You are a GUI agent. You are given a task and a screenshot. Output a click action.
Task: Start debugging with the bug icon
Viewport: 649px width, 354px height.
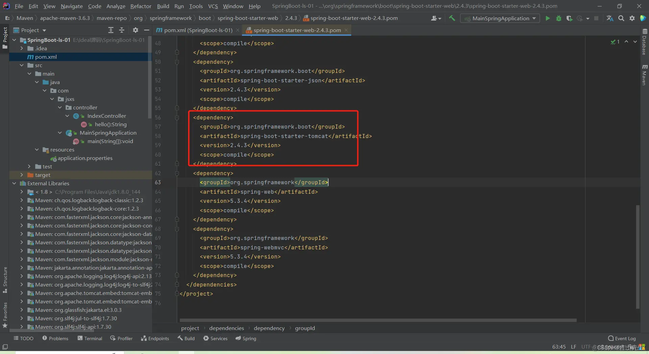559,18
